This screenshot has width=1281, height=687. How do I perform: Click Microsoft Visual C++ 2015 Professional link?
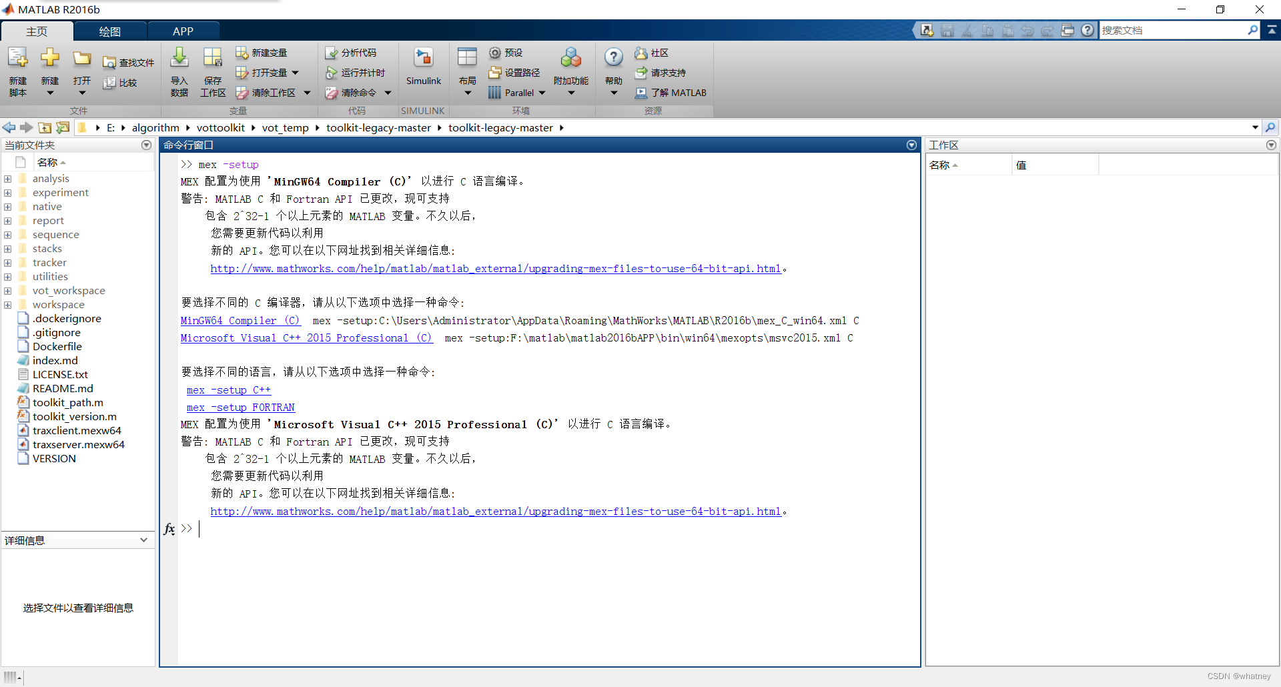click(306, 338)
